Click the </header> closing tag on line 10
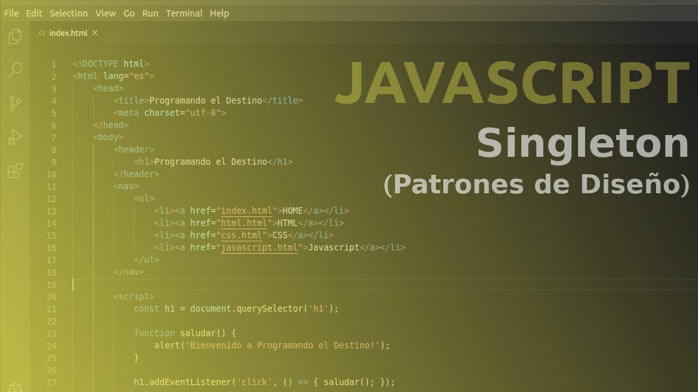Image resolution: width=698 pixels, height=392 pixels. [x=136, y=174]
